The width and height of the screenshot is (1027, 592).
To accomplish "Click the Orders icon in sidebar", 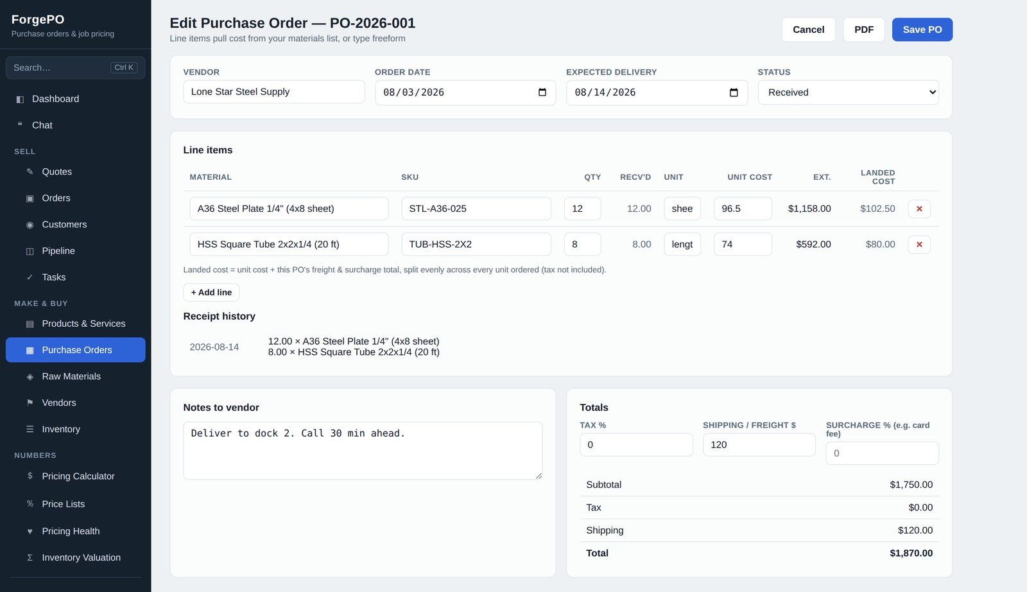I will (30, 198).
